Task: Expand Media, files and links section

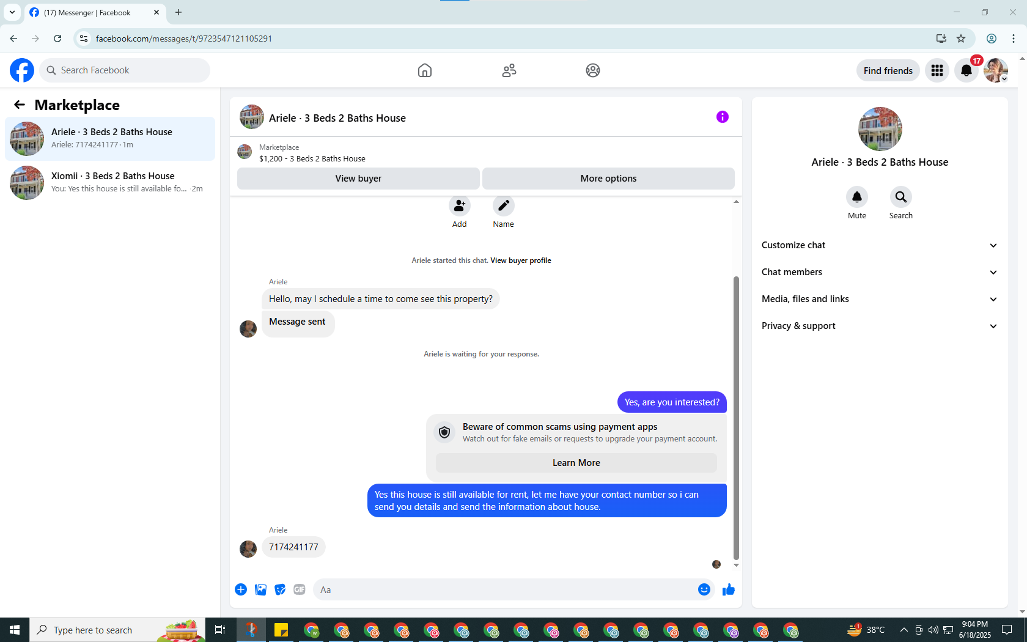Action: pos(880,299)
